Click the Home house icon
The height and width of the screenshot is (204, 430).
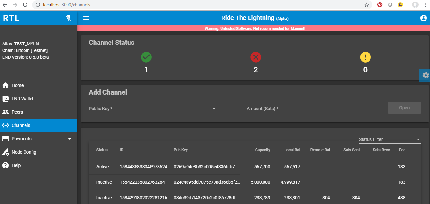(x=5, y=85)
